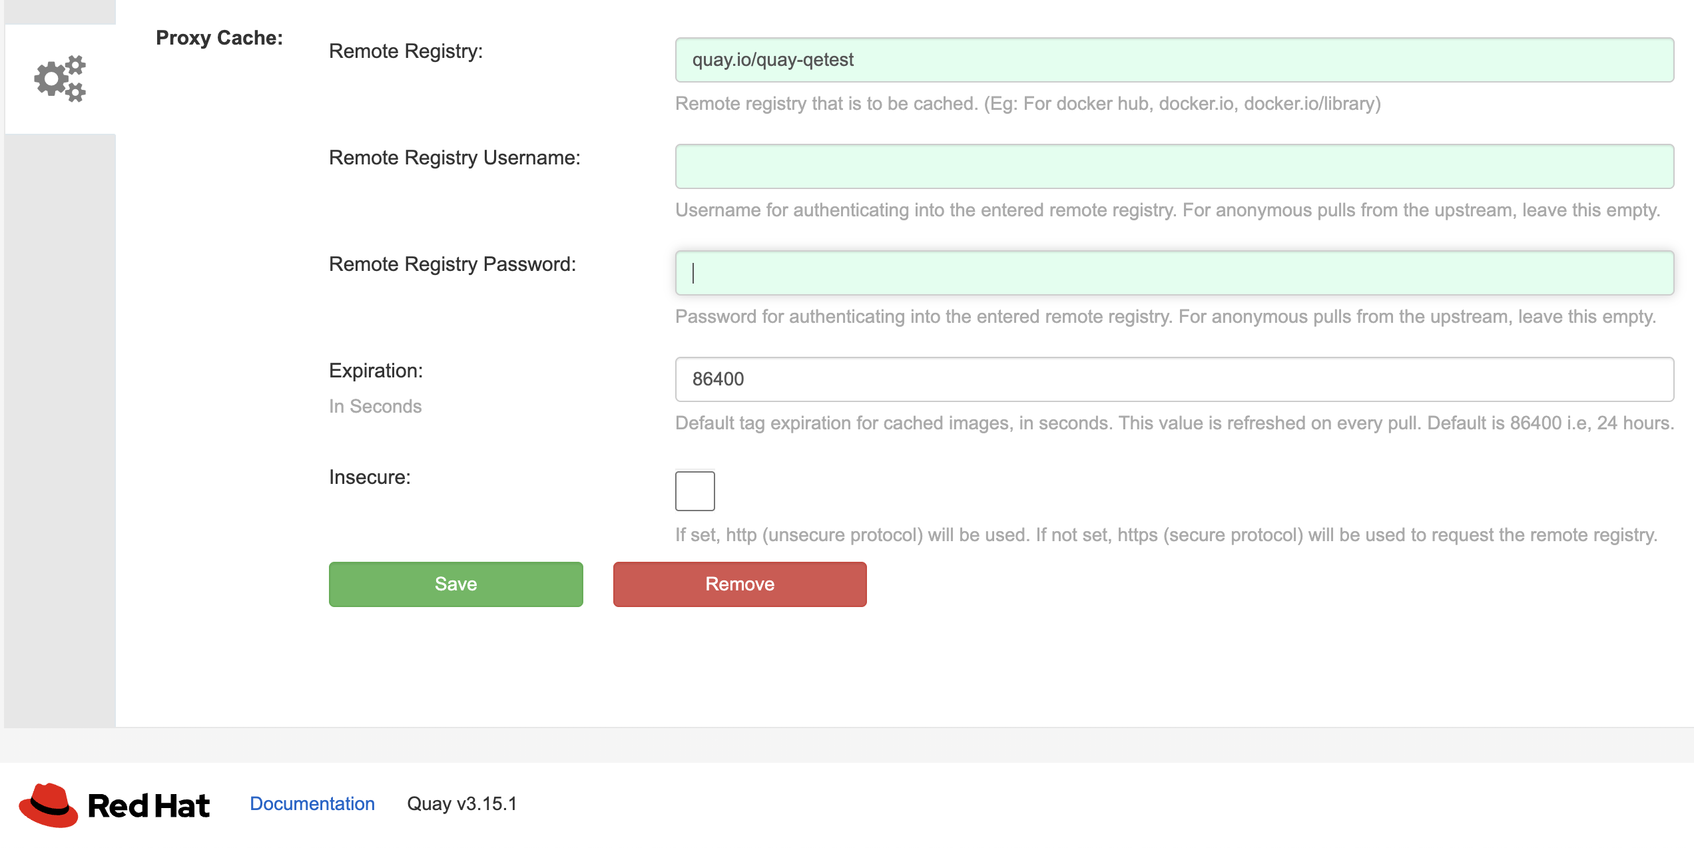Focus the Remote Registry input field

tap(1174, 60)
